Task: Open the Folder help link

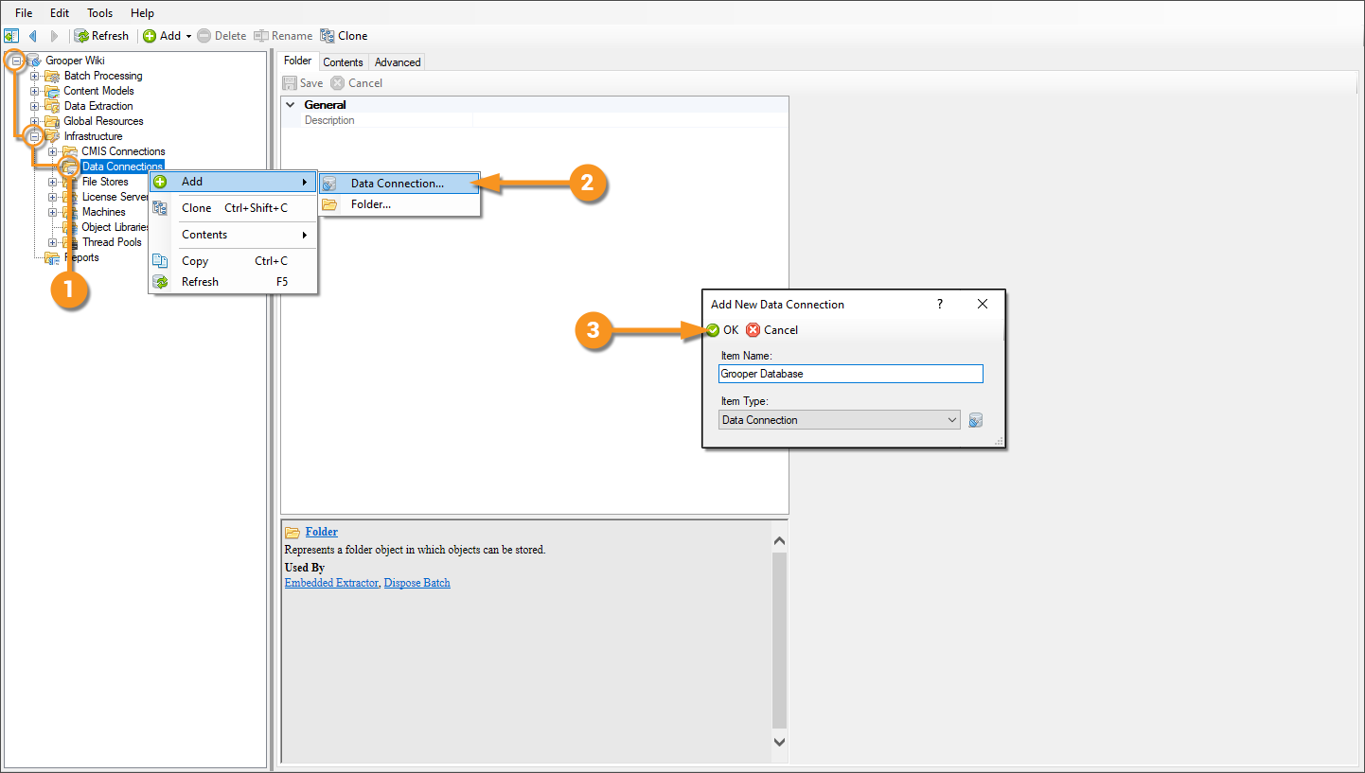Action: pyautogui.click(x=322, y=532)
